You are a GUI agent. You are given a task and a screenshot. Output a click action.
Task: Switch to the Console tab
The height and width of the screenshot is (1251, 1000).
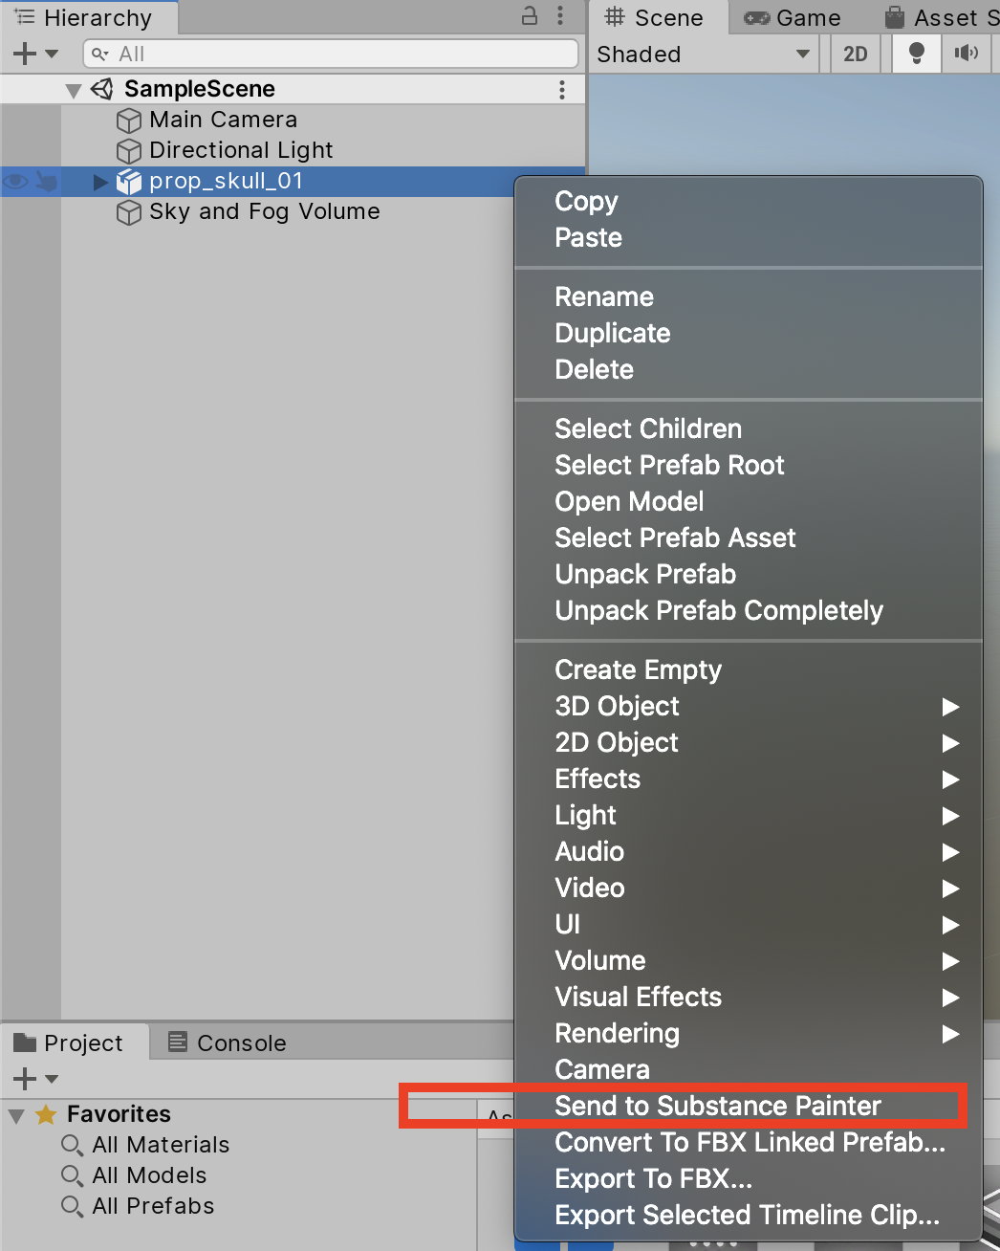pos(228,1042)
